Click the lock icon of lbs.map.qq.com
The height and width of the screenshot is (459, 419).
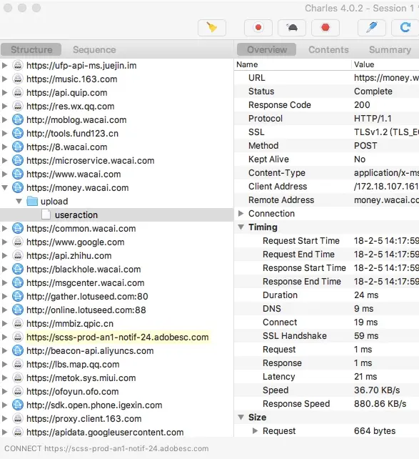(18, 364)
